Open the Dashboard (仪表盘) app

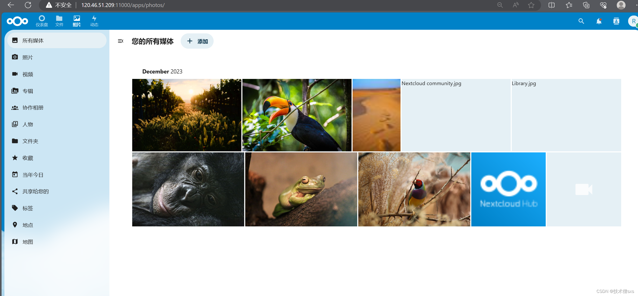[42, 21]
